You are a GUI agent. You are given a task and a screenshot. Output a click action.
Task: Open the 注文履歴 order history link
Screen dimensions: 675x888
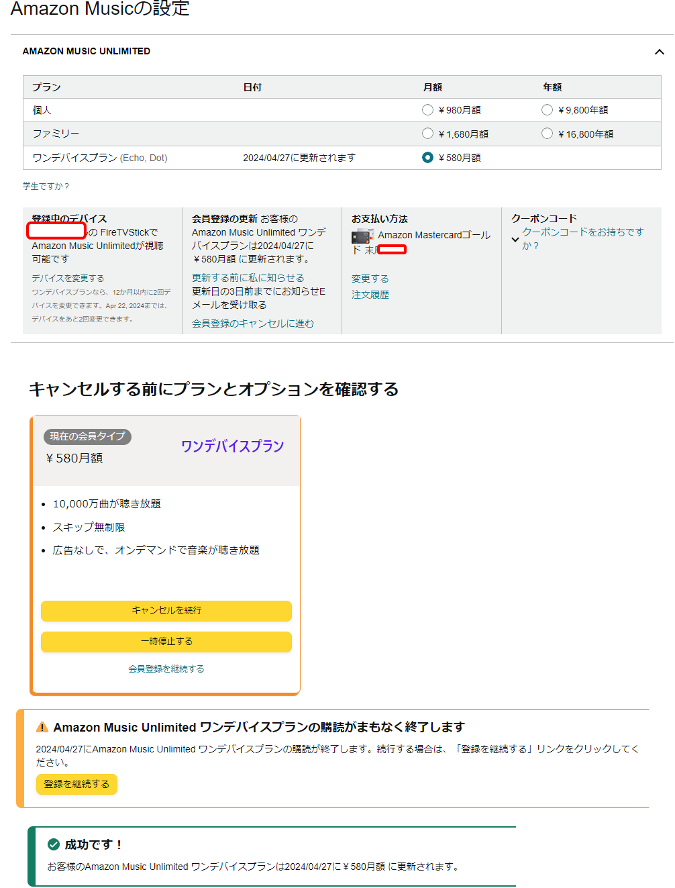[370, 295]
